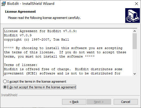
Task: Select the 'I accept the terms' radio circle
Action: click(5, 81)
